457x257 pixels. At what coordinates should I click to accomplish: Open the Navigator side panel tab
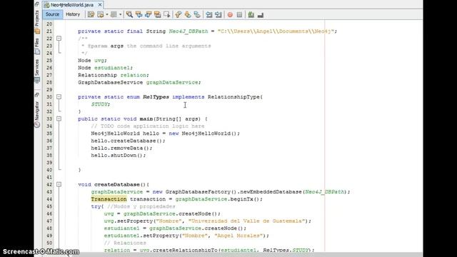pos(37,114)
